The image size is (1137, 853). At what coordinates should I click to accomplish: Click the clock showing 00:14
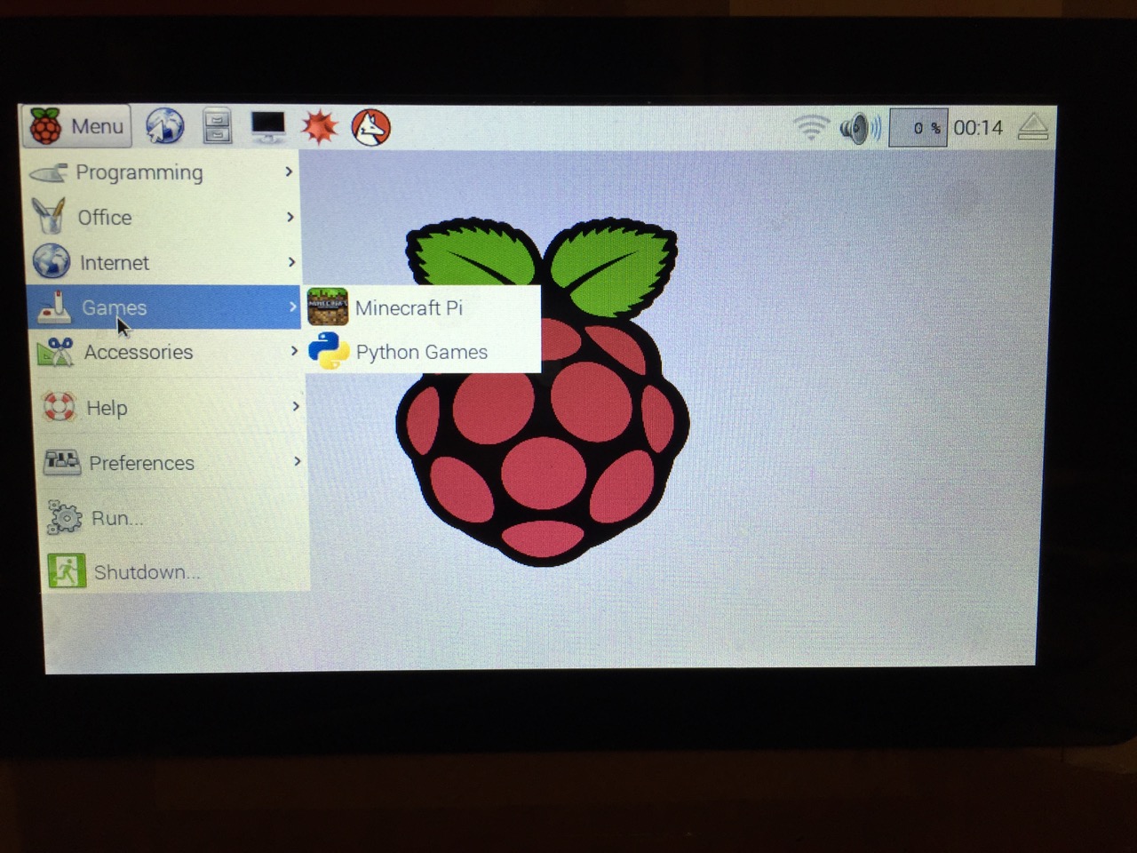pos(978,128)
